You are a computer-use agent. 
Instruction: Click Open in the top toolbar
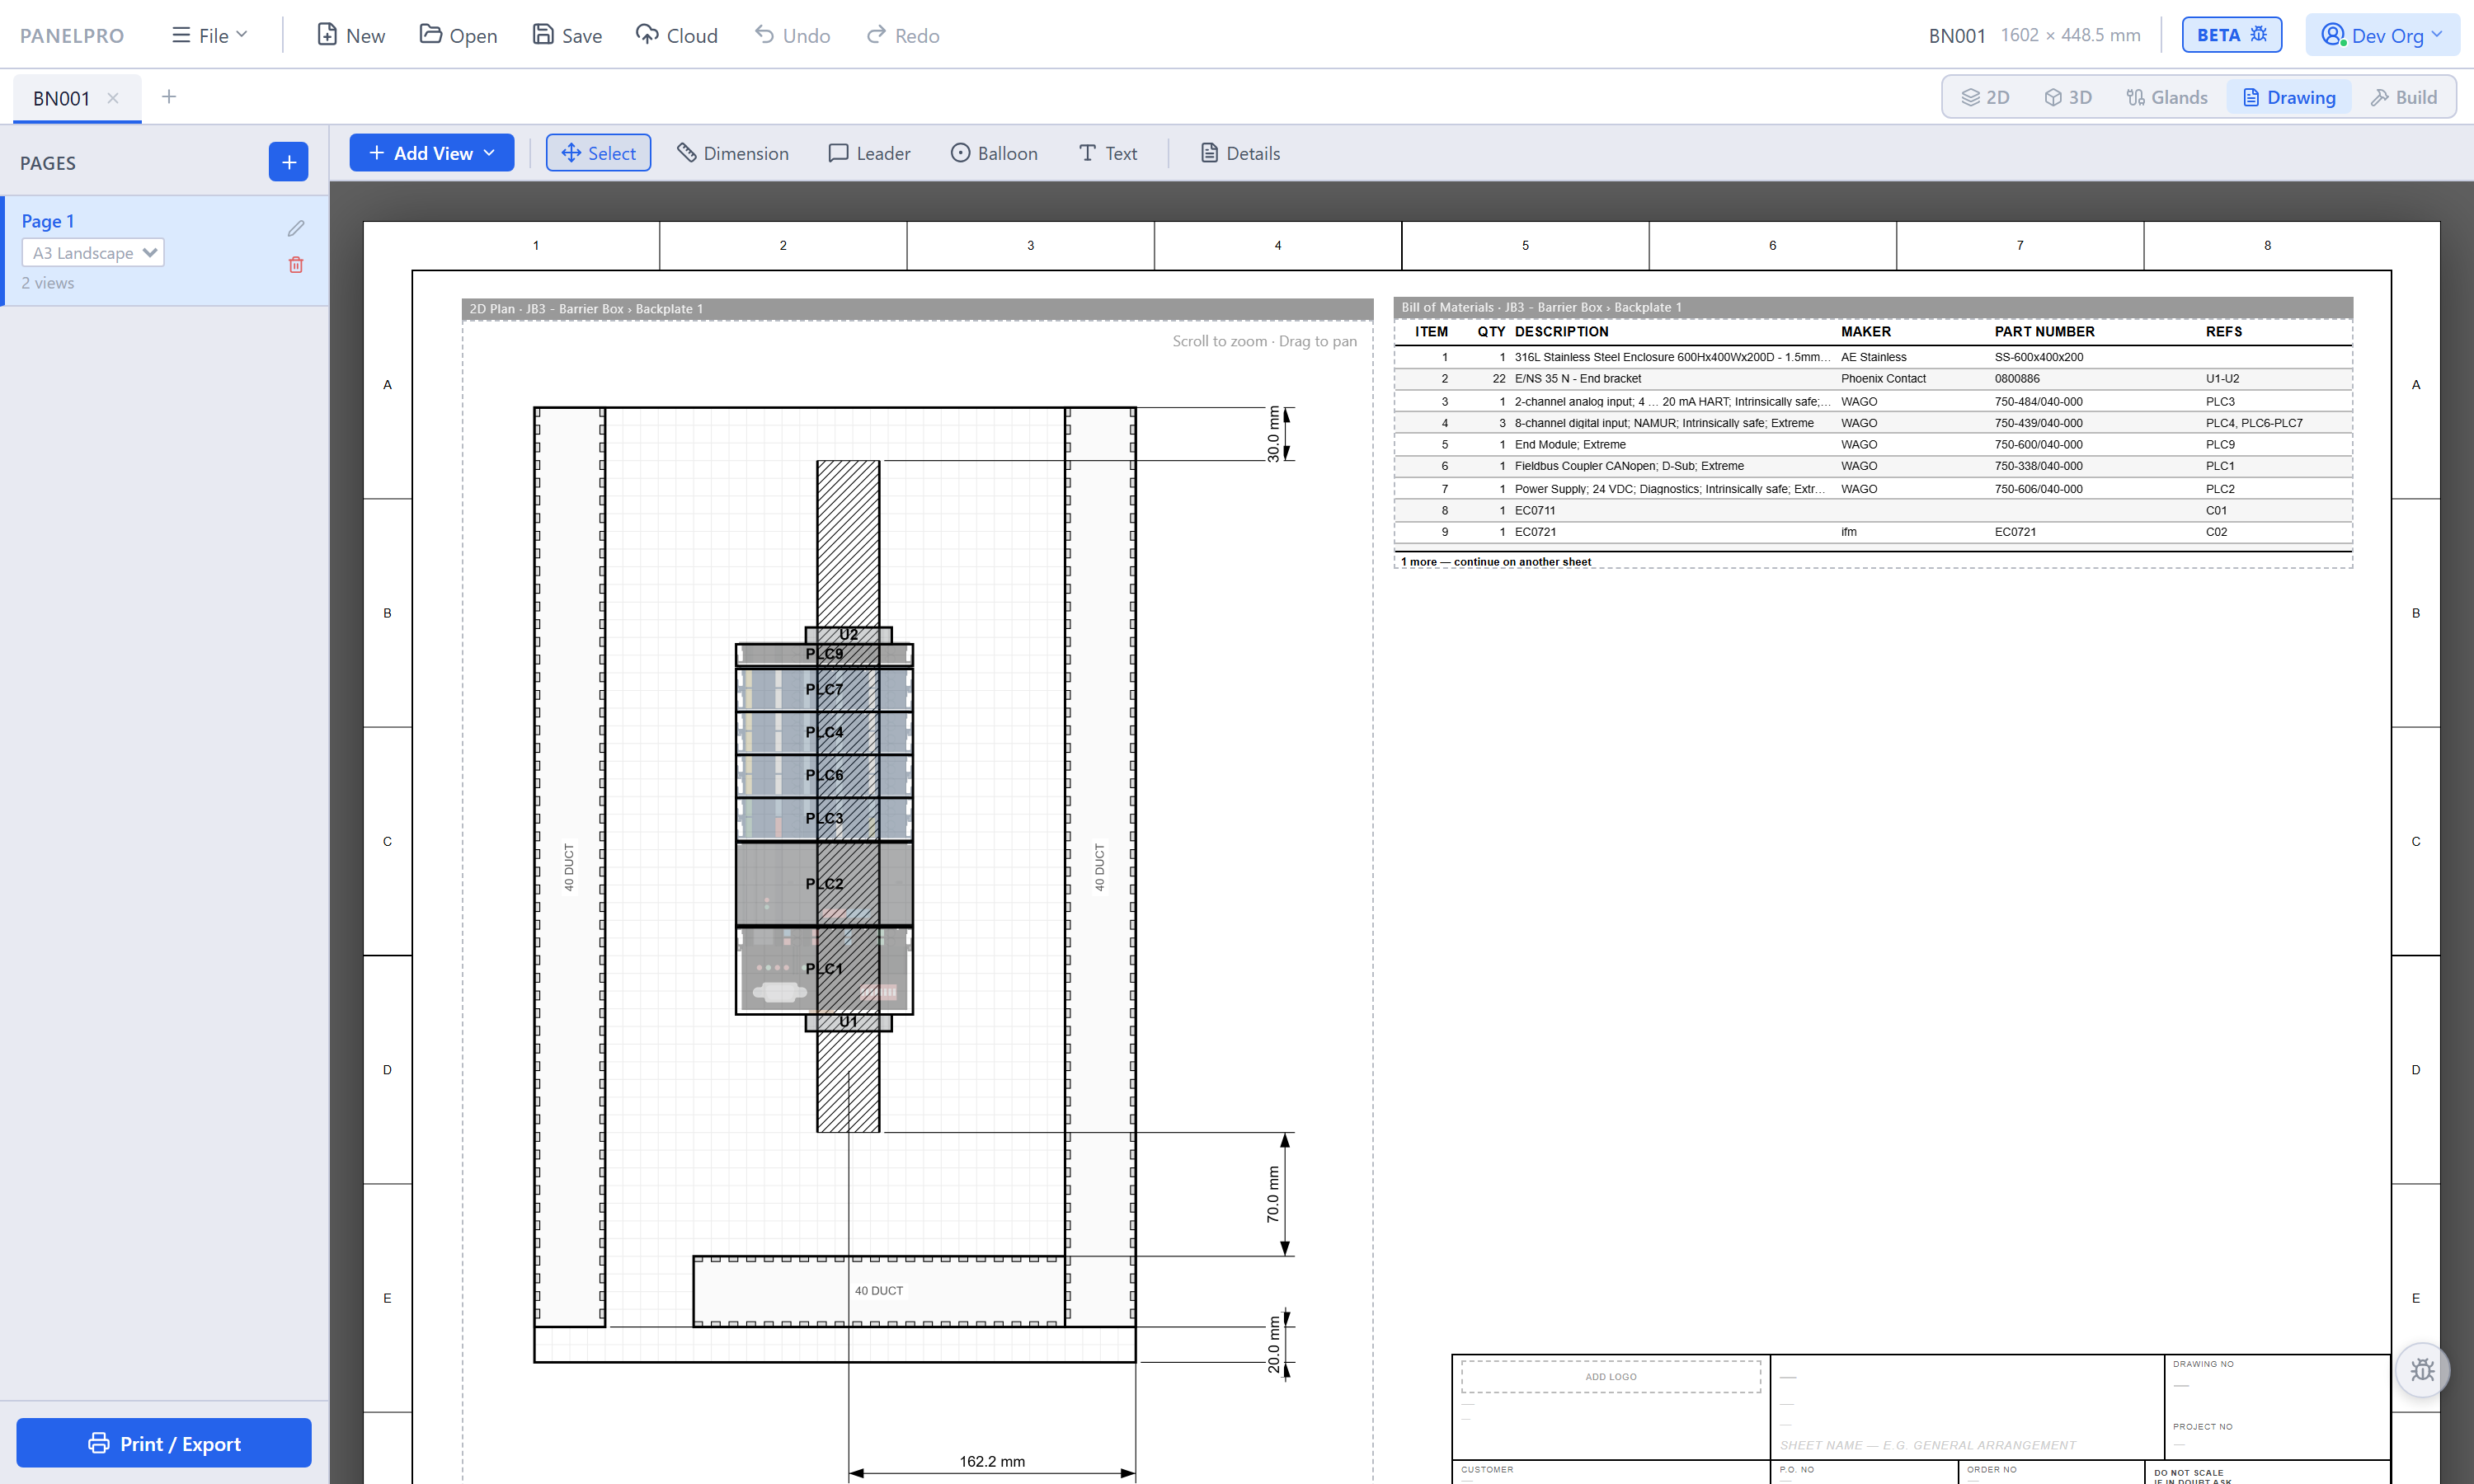click(x=458, y=35)
